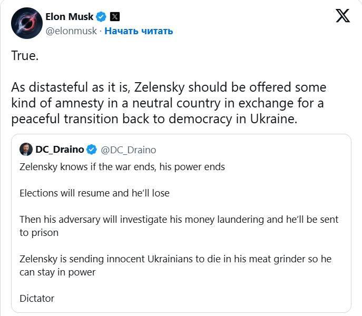Click the "Начать читать" follow link

tap(139, 31)
